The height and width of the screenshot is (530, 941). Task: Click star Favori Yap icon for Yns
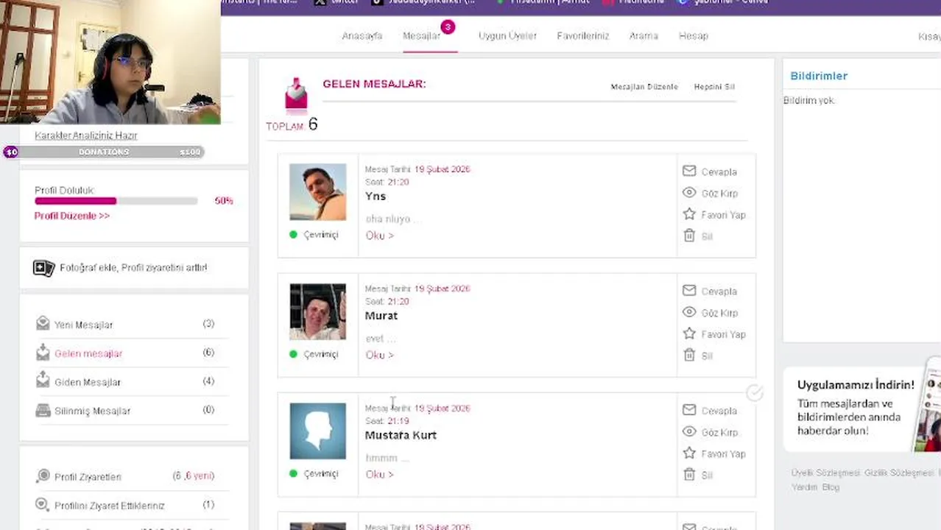[x=689, y=214]
